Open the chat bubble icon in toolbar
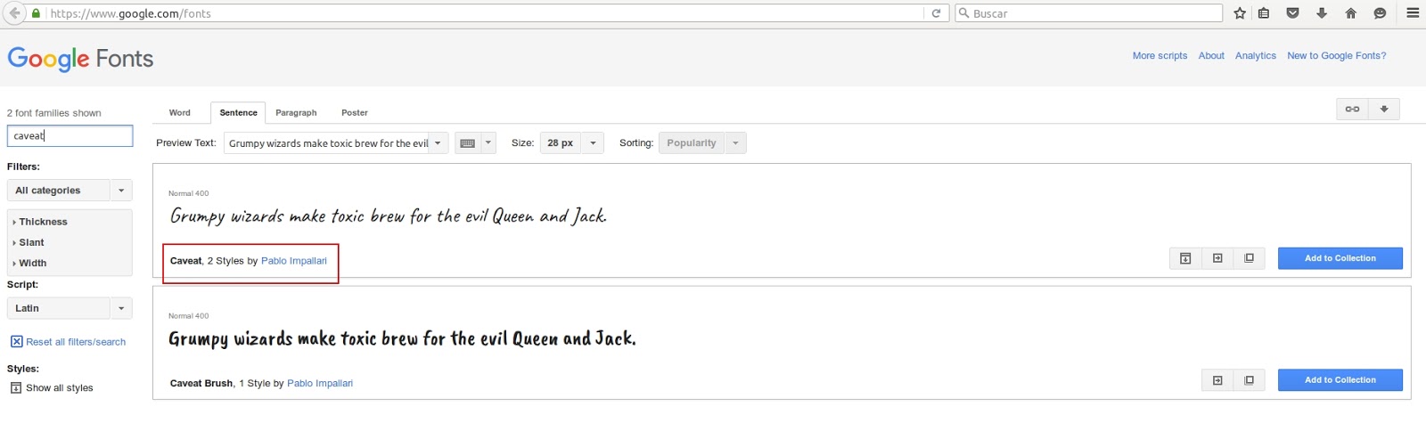Viewport: 1426px width, 431px height. click(1380, 13)
